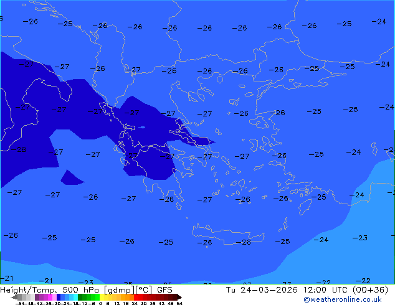This screenshot has height=305, width=395.
Task: Click the -28 temperature value on the map
Action: [19, 149]
